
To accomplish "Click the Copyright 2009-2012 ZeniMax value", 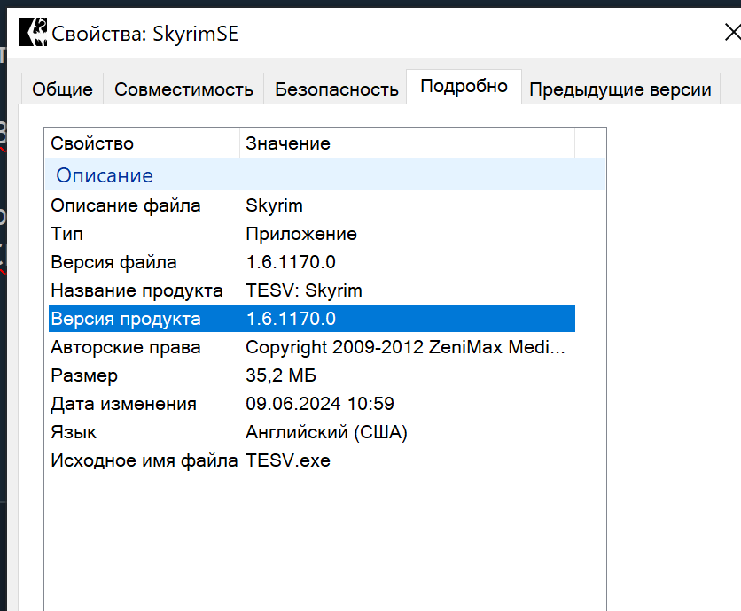I will pos(405,347).
